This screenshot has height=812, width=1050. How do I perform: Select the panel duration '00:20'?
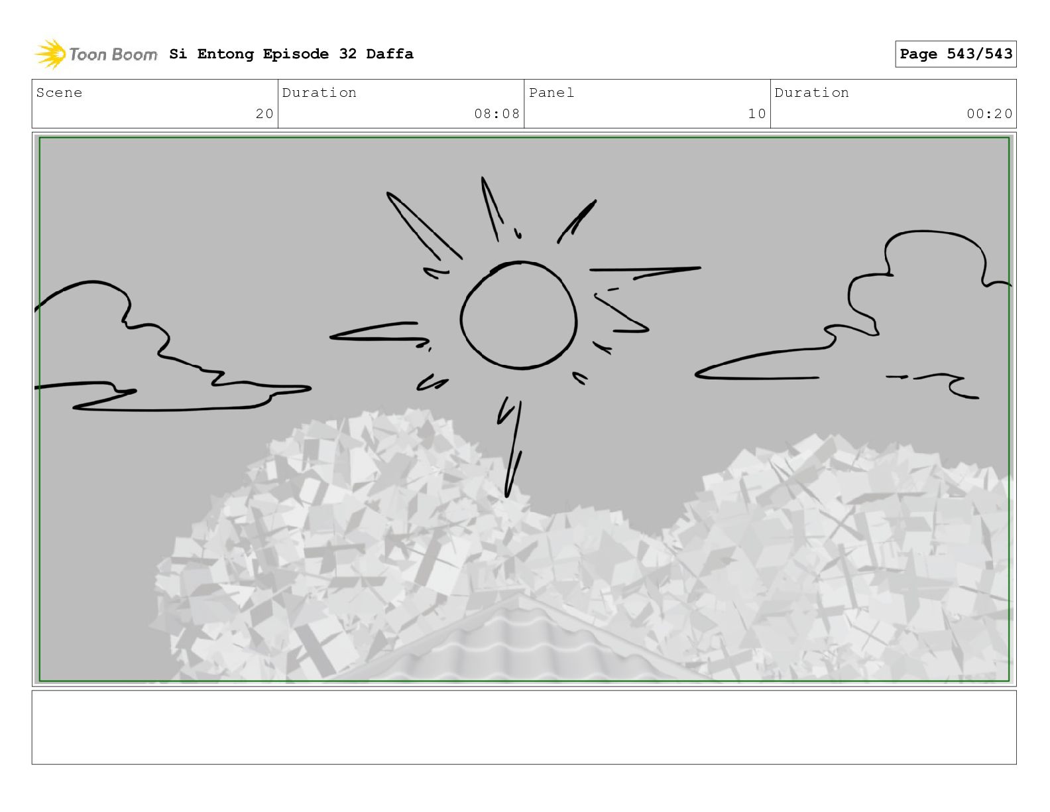point(989,113)
